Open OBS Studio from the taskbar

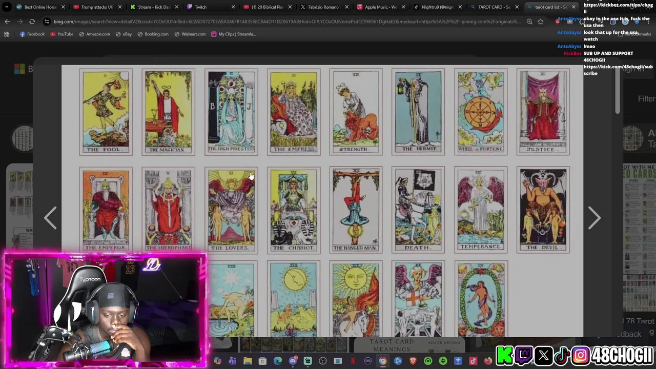pyautogui.click(x=322, y=361)
